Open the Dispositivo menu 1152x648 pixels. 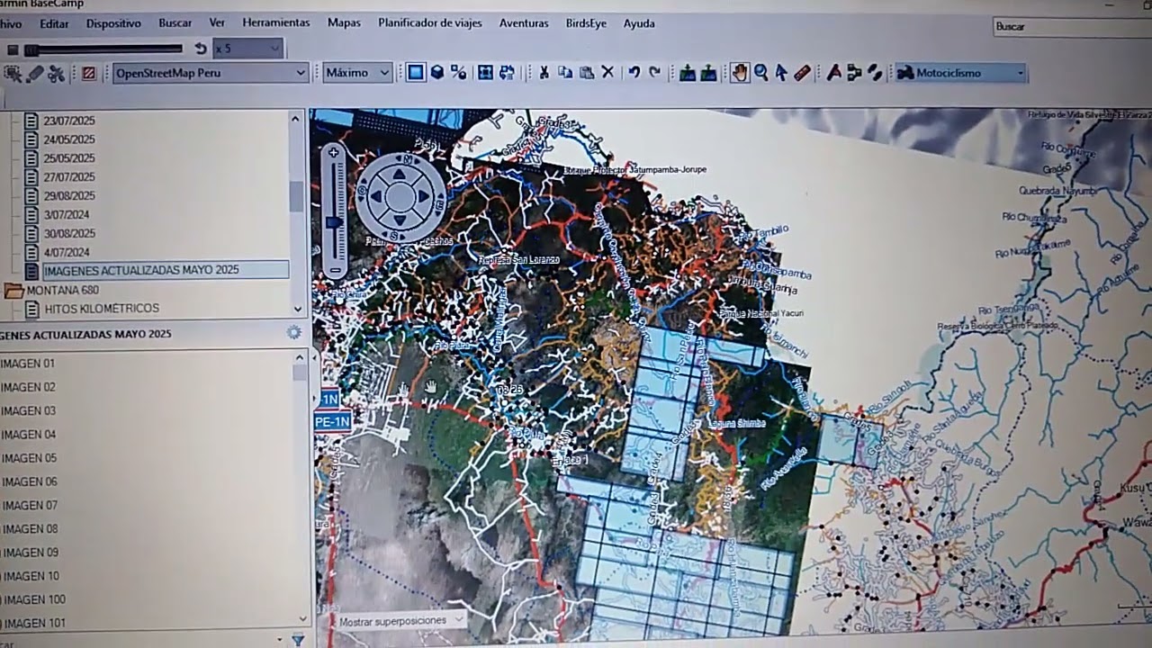113,23
